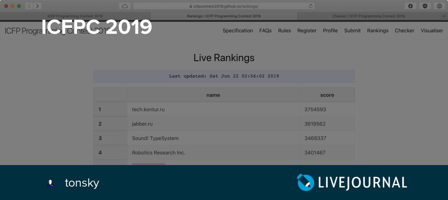Click the tonsky user avatar icon
Screen dimensions: 448x200
pyautogui.click(x=50, y=183)
